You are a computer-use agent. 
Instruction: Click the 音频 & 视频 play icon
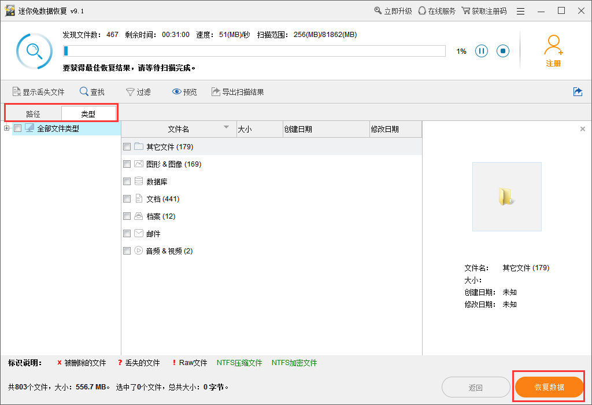(139, 251)
